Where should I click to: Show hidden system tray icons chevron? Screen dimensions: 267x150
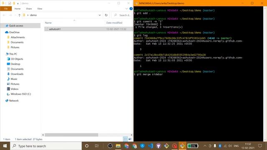click(205, 146)
